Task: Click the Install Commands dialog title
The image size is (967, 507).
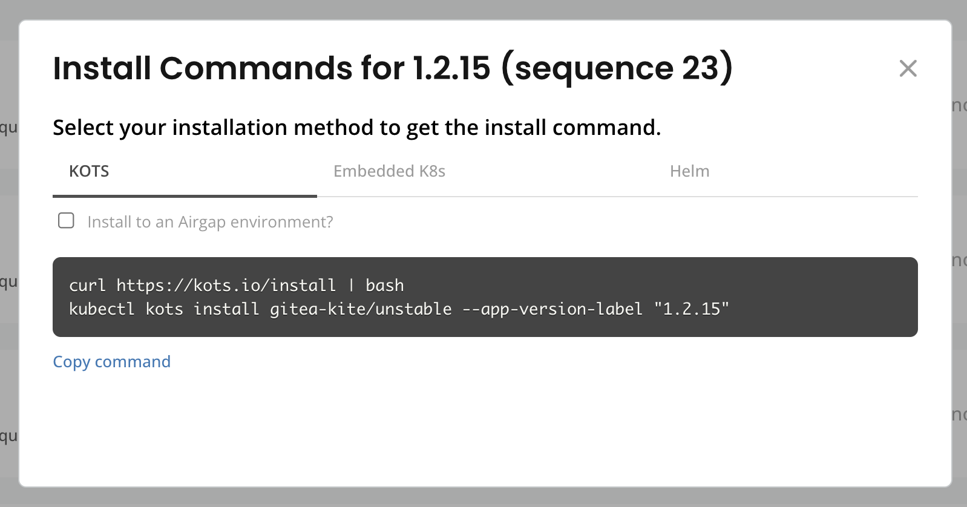Action: 271,68
